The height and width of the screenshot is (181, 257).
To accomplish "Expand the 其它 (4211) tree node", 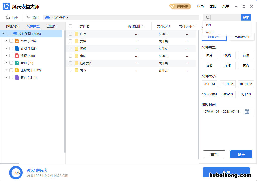I will 6,77.
